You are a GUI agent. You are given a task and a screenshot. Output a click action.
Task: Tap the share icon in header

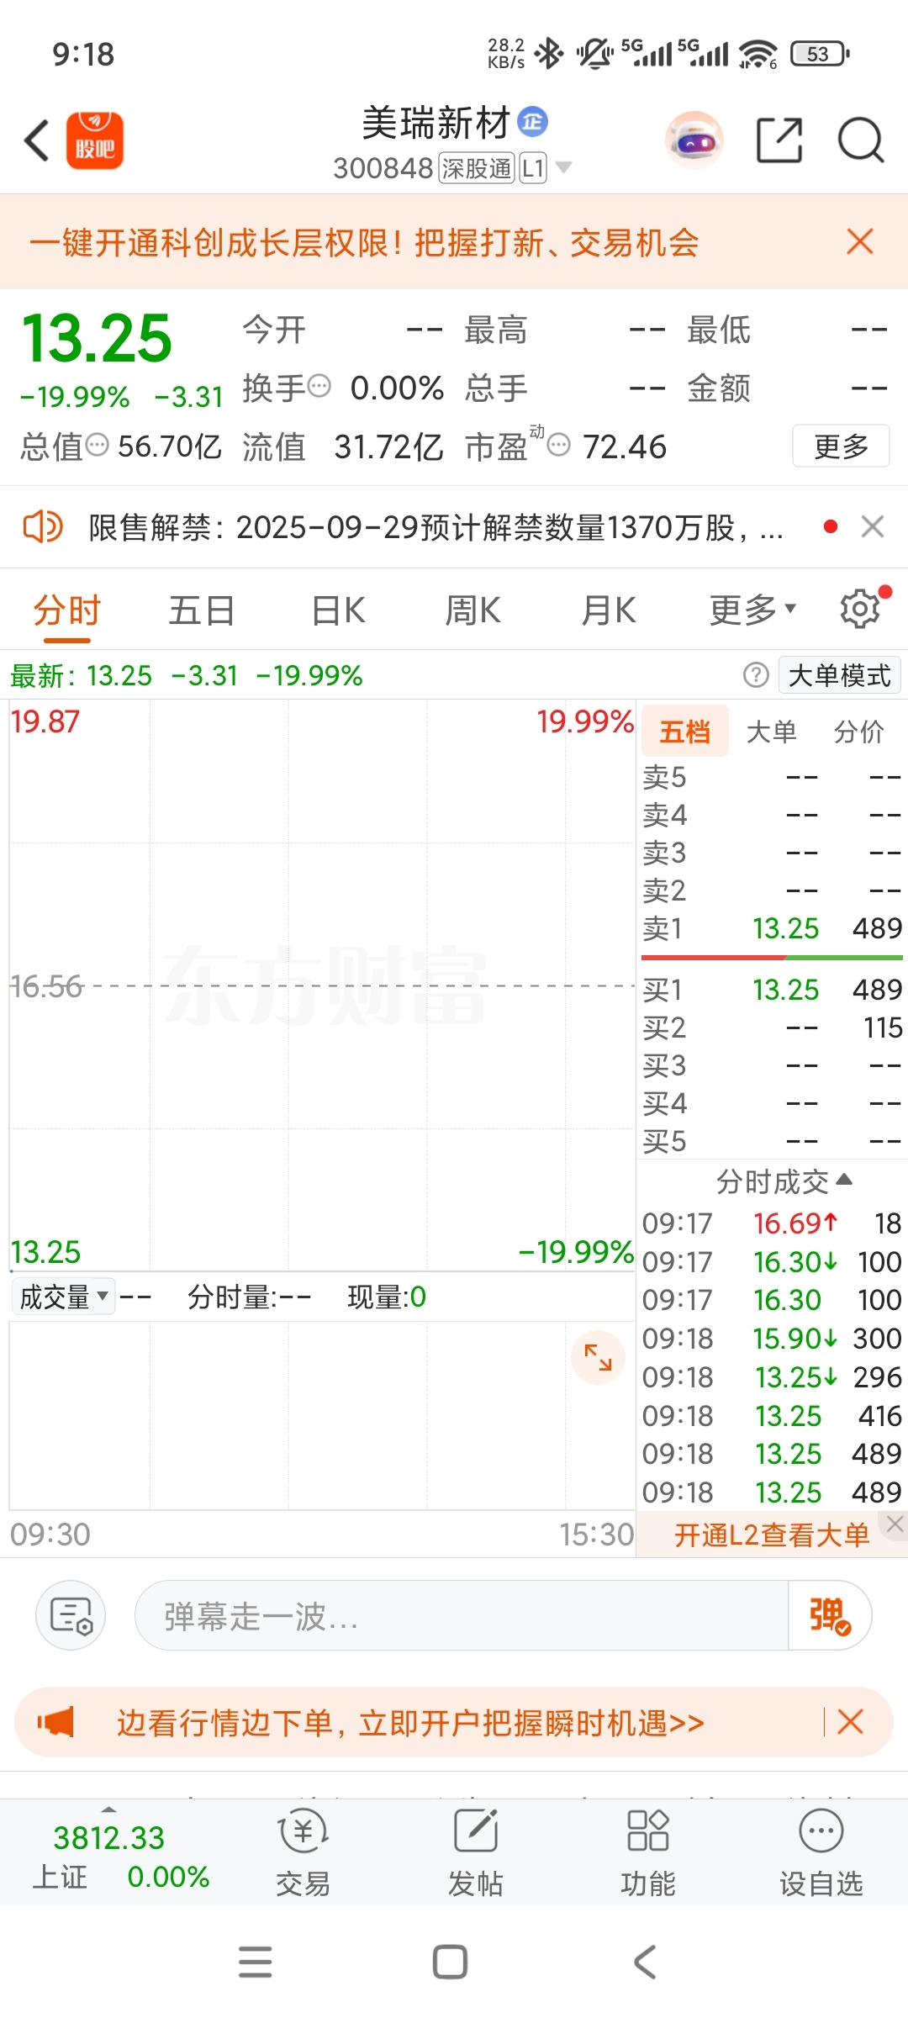779,140
